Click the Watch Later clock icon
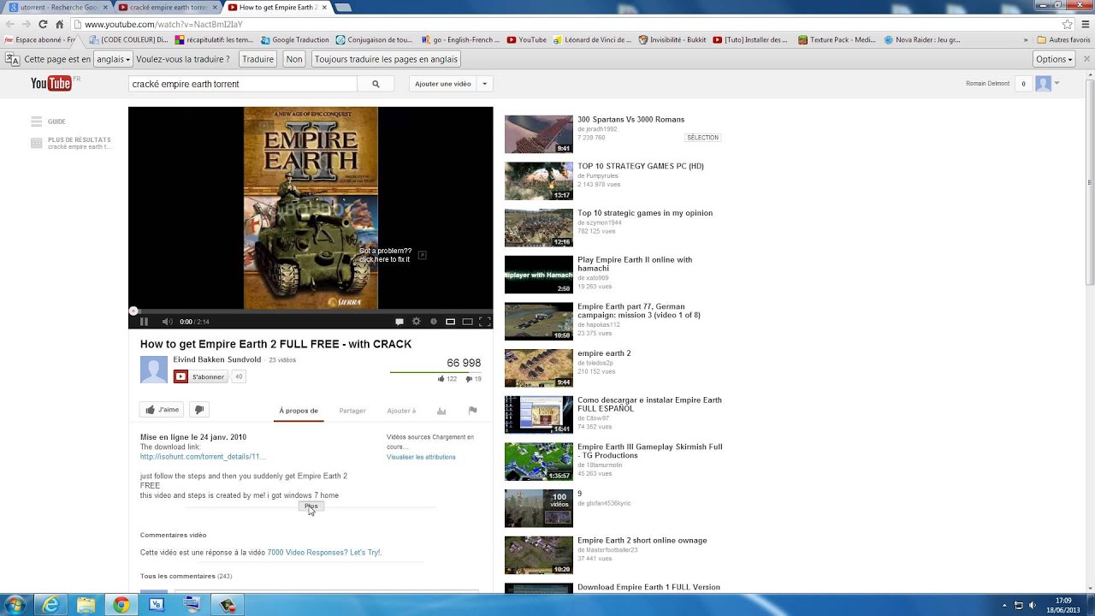Viewport: 1095px width, 616px height. click(x=434, y=322)
